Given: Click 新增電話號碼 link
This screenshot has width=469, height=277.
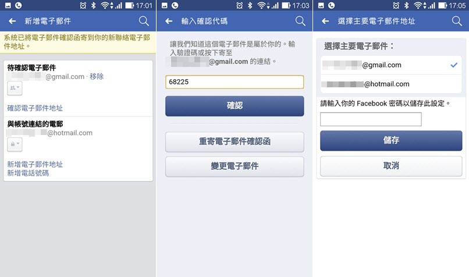Looking at the screenshot, I should pos(28,173).
